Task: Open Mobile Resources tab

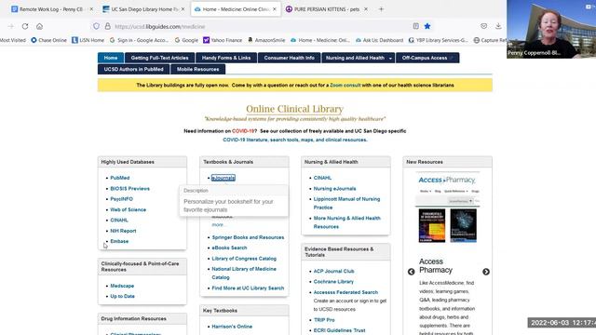Action: click(198, 69)
